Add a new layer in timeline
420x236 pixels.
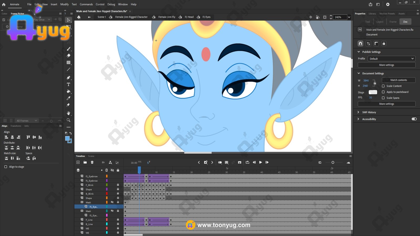78,162
